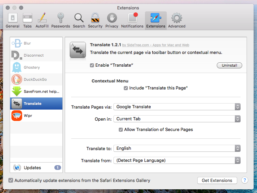
Task: Select the DuckDuckGo extension name
Action: (35, 79)
